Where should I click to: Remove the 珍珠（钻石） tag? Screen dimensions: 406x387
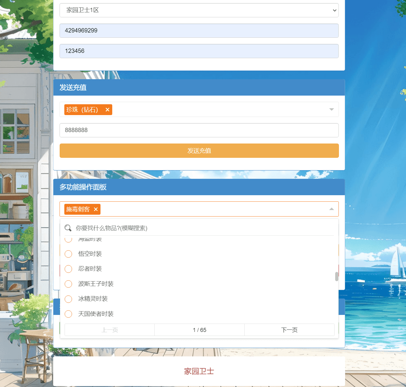(107, 110)
